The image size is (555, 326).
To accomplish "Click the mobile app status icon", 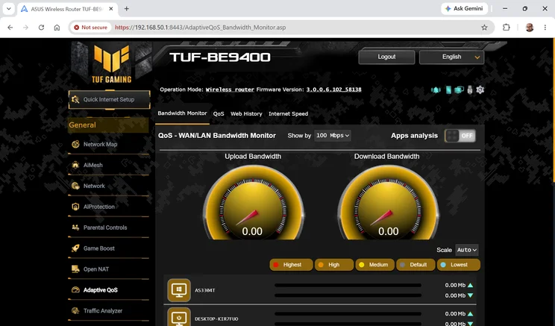I will point(448,90).
